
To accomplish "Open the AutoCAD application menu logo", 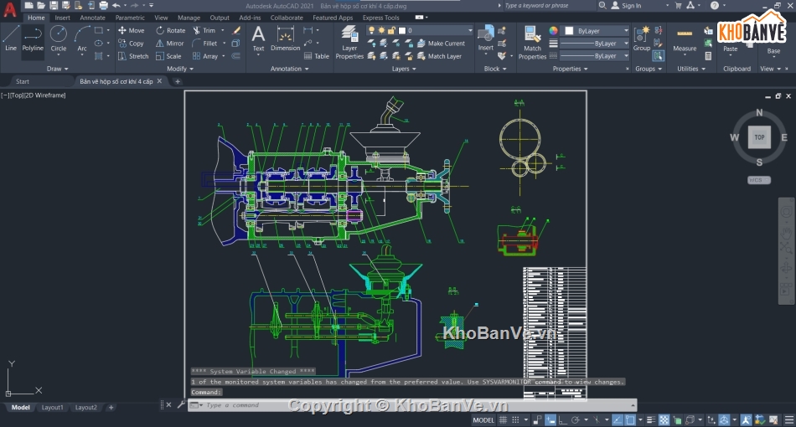I will pos(10,9).
